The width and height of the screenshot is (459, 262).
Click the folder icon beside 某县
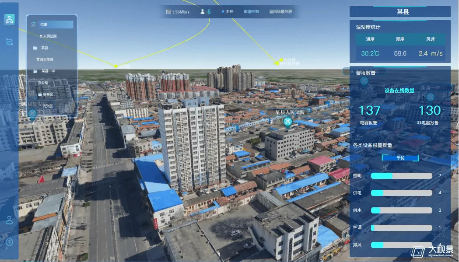[x=35, y=48]
